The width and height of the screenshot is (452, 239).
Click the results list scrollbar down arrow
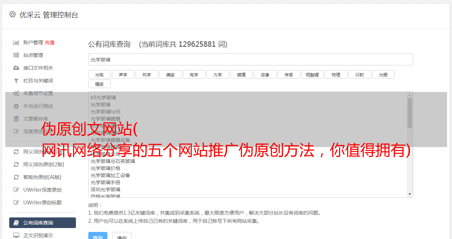tap(410, 194)
